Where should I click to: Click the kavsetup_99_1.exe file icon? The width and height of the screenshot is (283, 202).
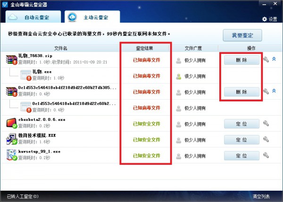[11, 155]
